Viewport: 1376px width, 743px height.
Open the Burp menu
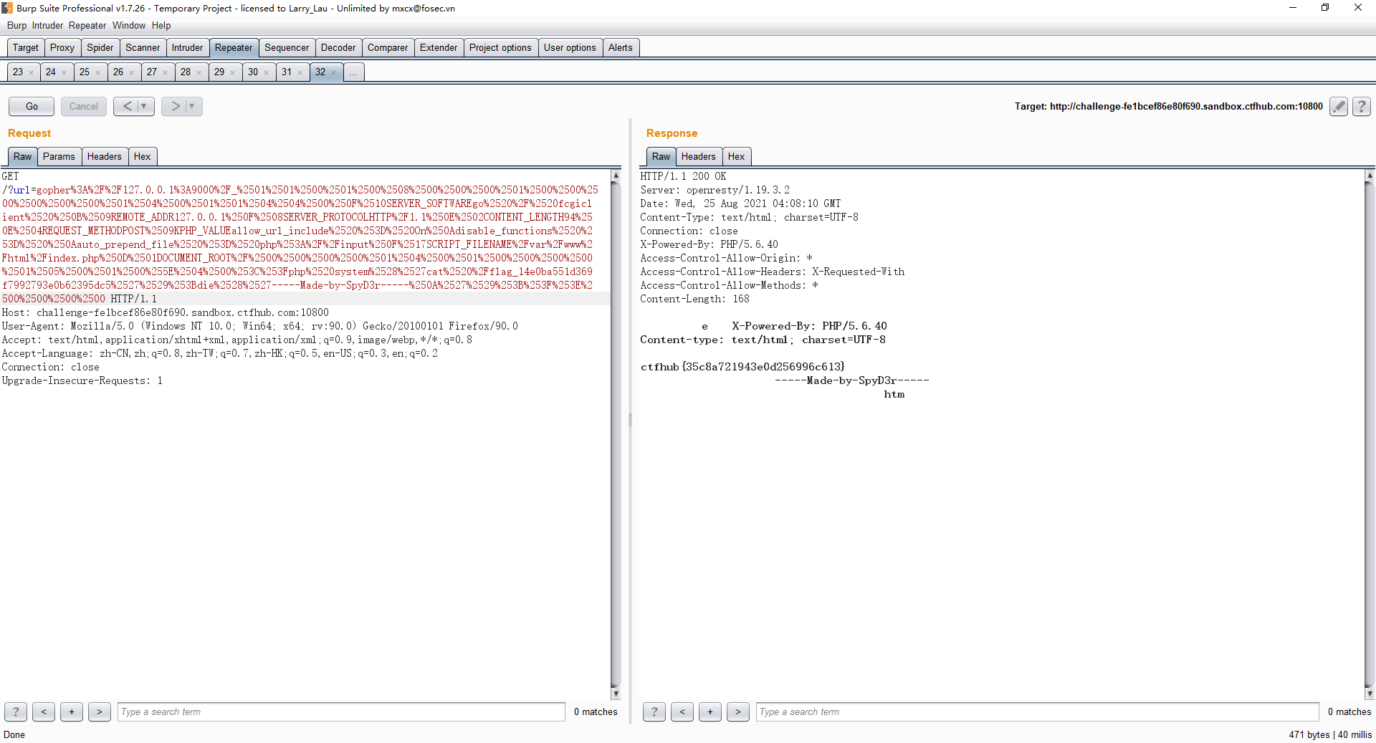coord(16,25)
